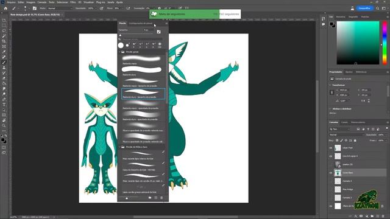390x219 pixels.
Task: Click the brush size slider
Action: pyautogui.click(x=136, y=34)
